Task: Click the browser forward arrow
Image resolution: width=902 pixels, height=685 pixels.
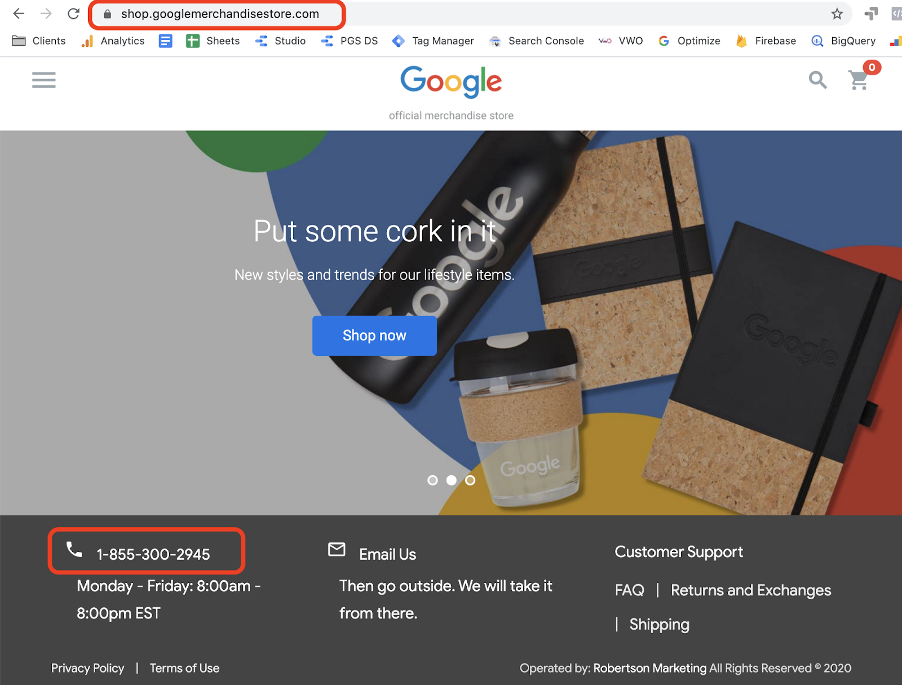Action: pyautogui.click(x=46, y=14)
